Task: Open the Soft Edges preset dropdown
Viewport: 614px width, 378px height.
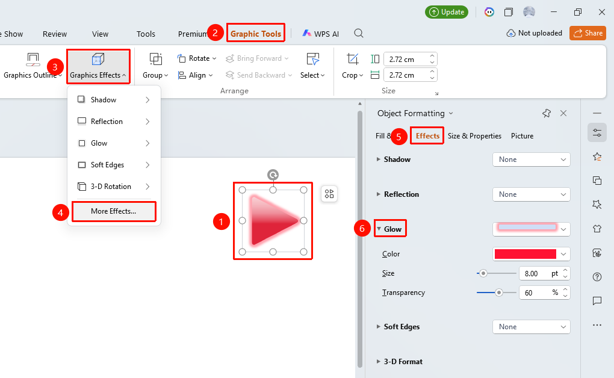Action: pos(532,327)
